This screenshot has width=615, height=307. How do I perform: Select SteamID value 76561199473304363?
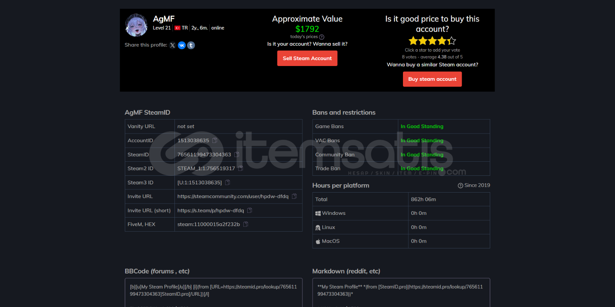click(204, 155)
